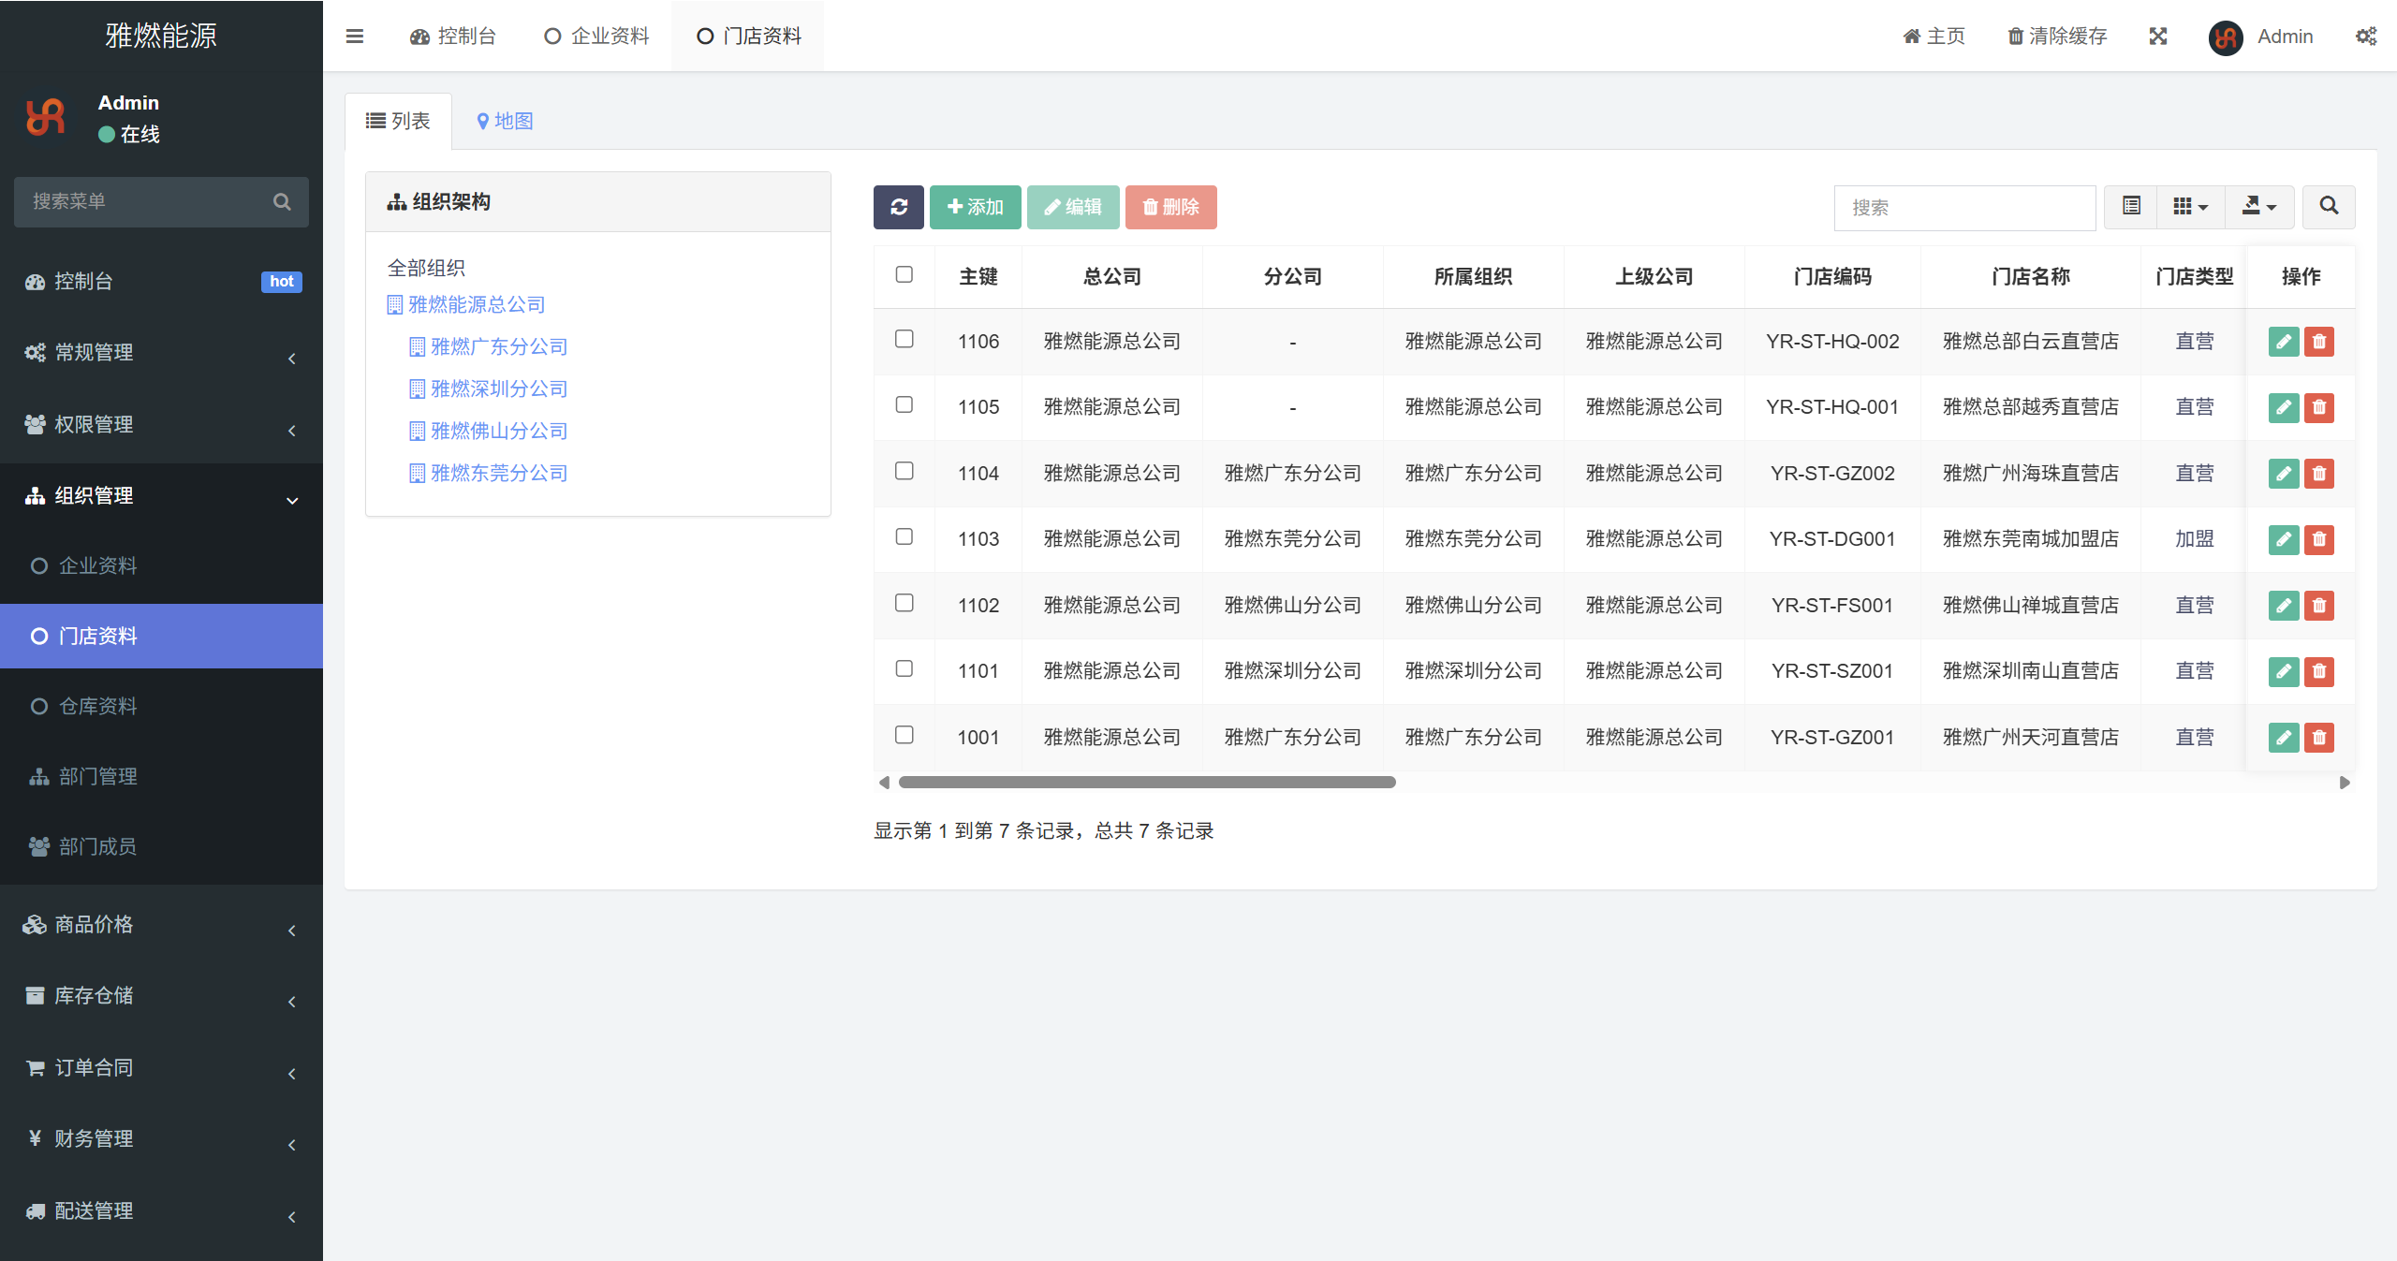
Task: Open 仓库资料 in the sidebar
Action: click(x=161, y=706)
